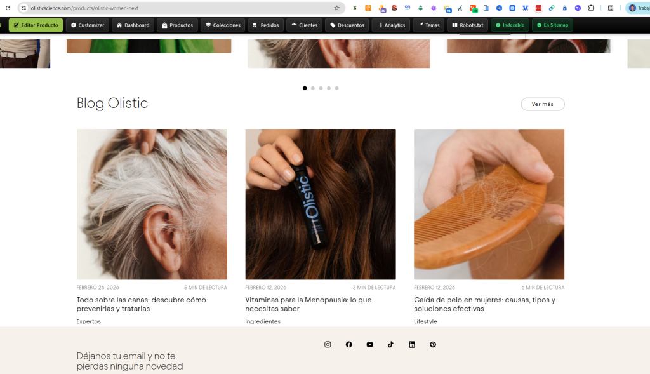The height and width of the screenshot is (374, 650).
Task: Open the YouTube footer icon
Action: [x=369, y=344]
